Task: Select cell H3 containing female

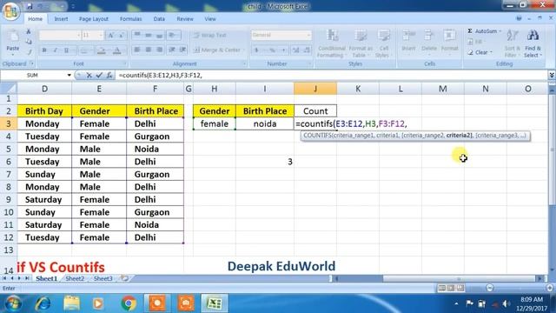Action: [215, 123]
